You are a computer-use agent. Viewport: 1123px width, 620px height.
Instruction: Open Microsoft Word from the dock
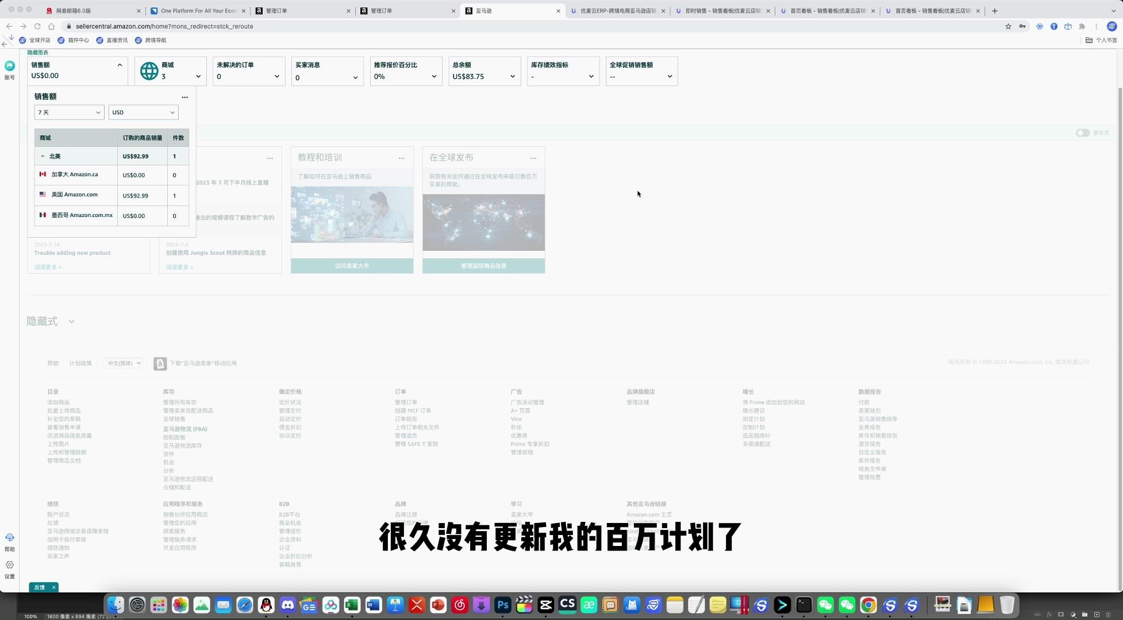pos(374,604)
